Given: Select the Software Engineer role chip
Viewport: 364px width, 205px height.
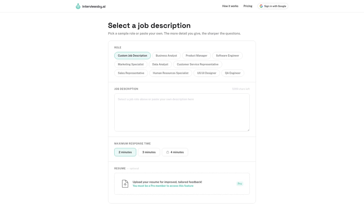Looking at the screenshot, I should point(227,56).
